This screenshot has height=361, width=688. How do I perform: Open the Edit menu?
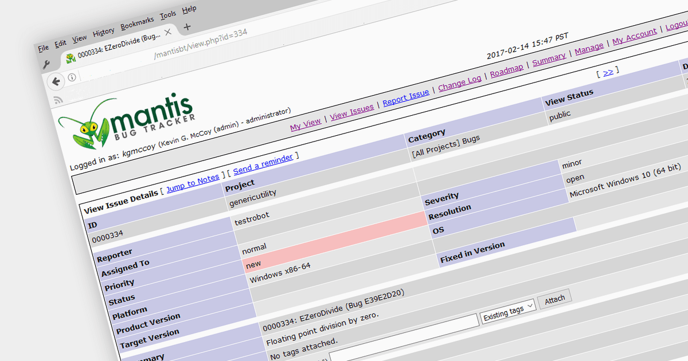click(61, 44)
